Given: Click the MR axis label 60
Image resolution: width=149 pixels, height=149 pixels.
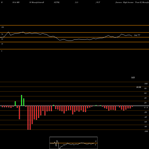Looking at the screenshot, I should coord(145,93).
